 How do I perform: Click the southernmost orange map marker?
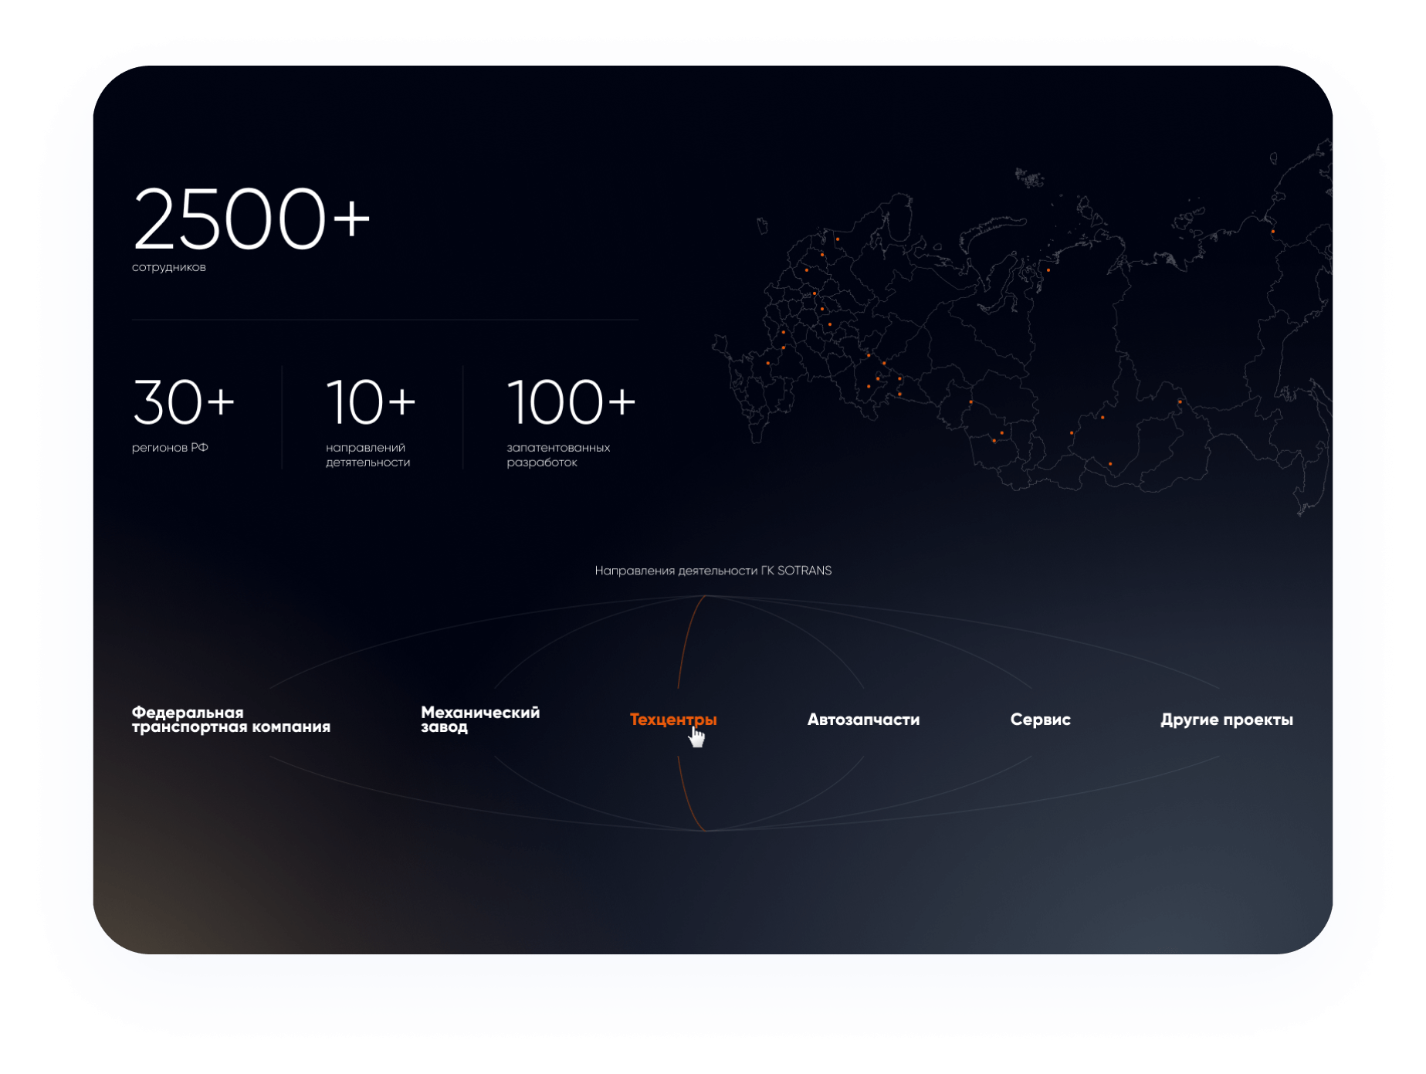pyautogui.click(x=1110, y=464)
